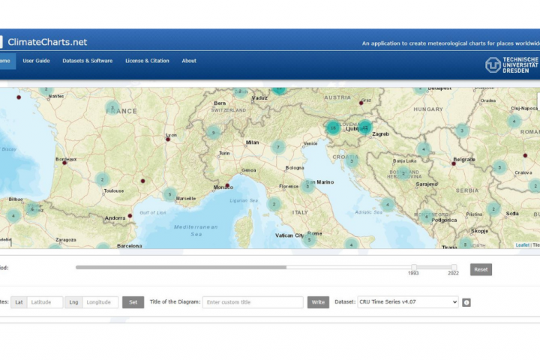The height and width of the screenshot is (360, 540).
Task: Expand the cluster left of Ljubljana
Action: pyautogui.click(x=333, y=128)
